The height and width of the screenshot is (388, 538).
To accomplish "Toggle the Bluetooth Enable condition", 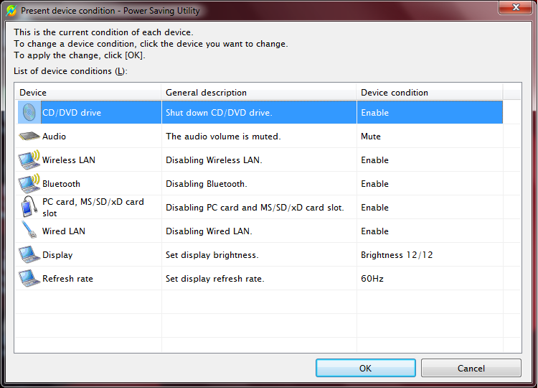I will point(374,184).
